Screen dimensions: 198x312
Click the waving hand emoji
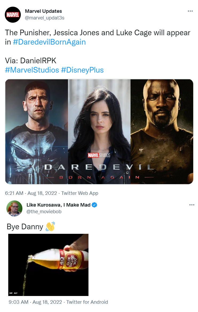(x=50, y=226)
